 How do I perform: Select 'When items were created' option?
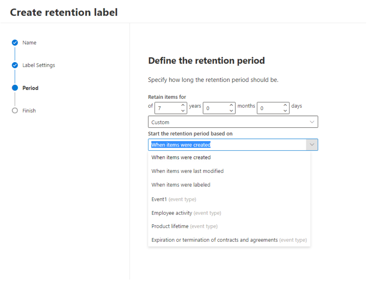click(181, 157)
